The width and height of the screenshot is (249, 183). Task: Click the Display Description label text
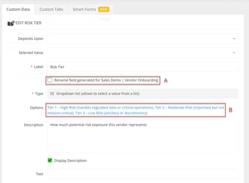(70, 161)
